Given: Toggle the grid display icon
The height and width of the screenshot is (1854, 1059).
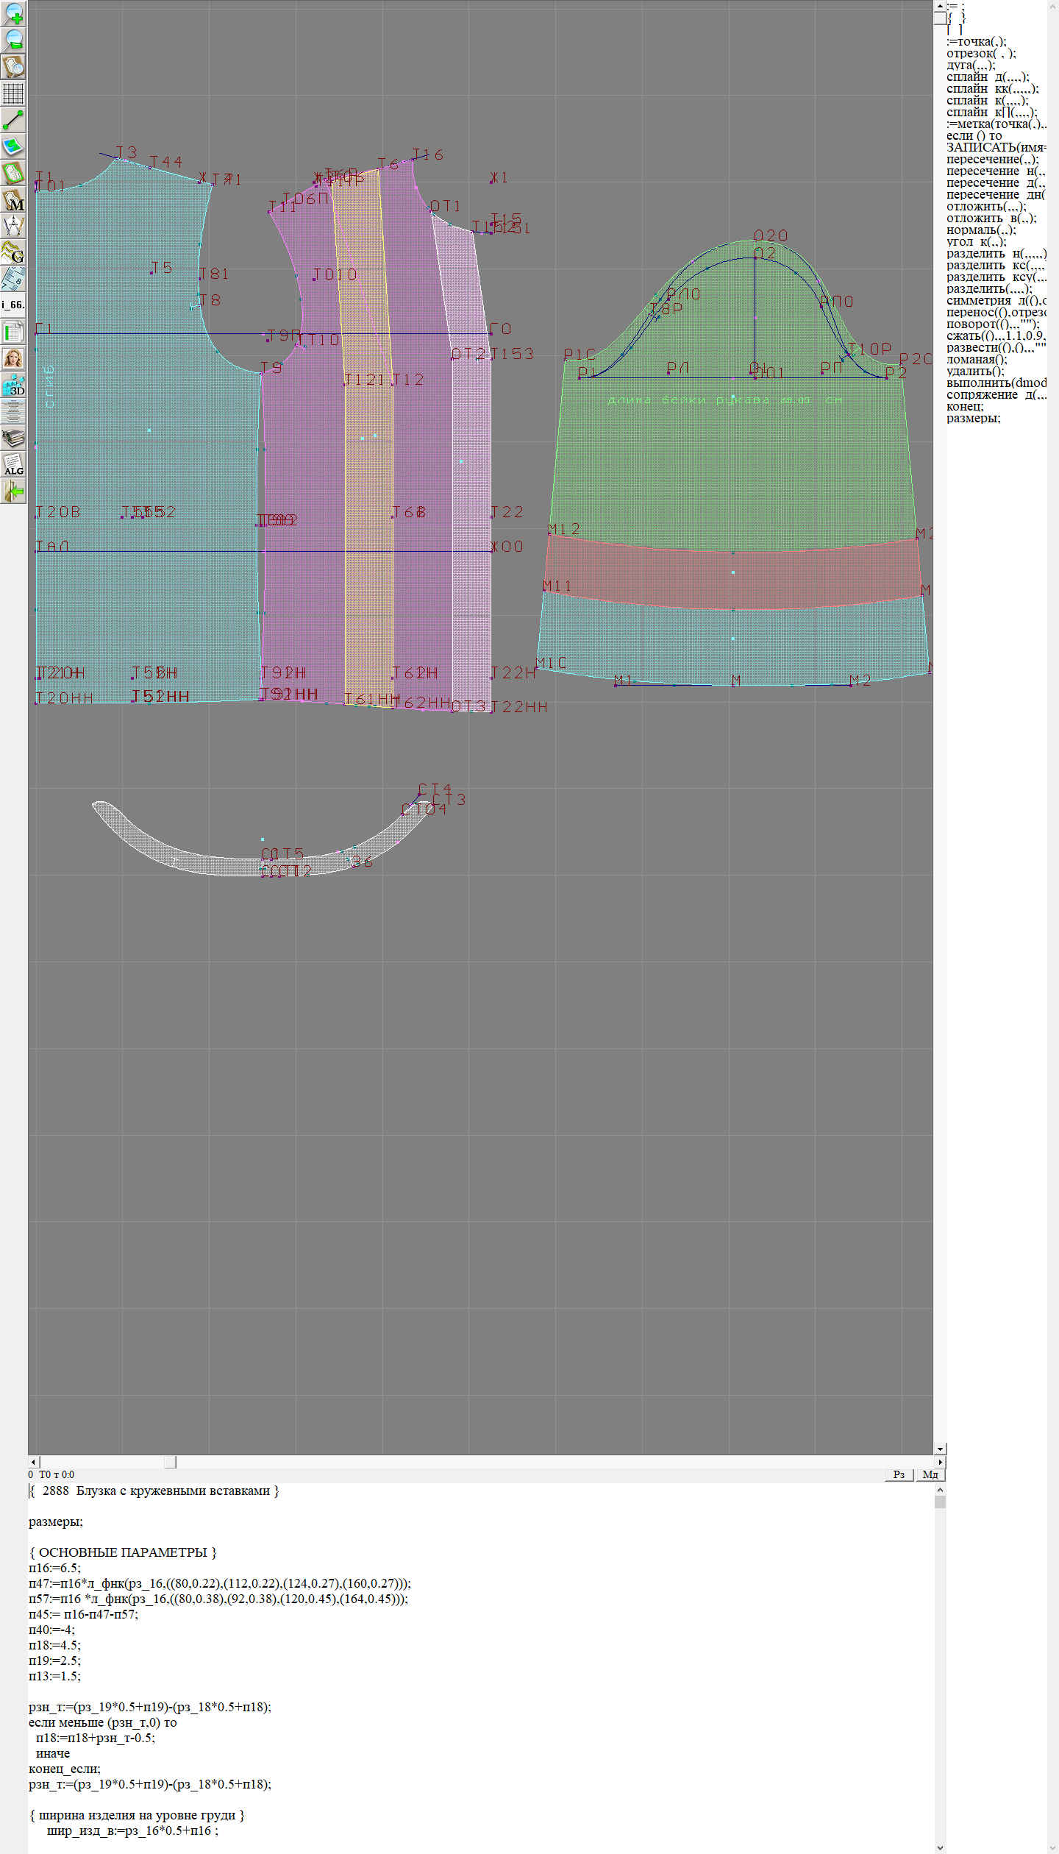Looking at the screenshot, I should (13, 93).
